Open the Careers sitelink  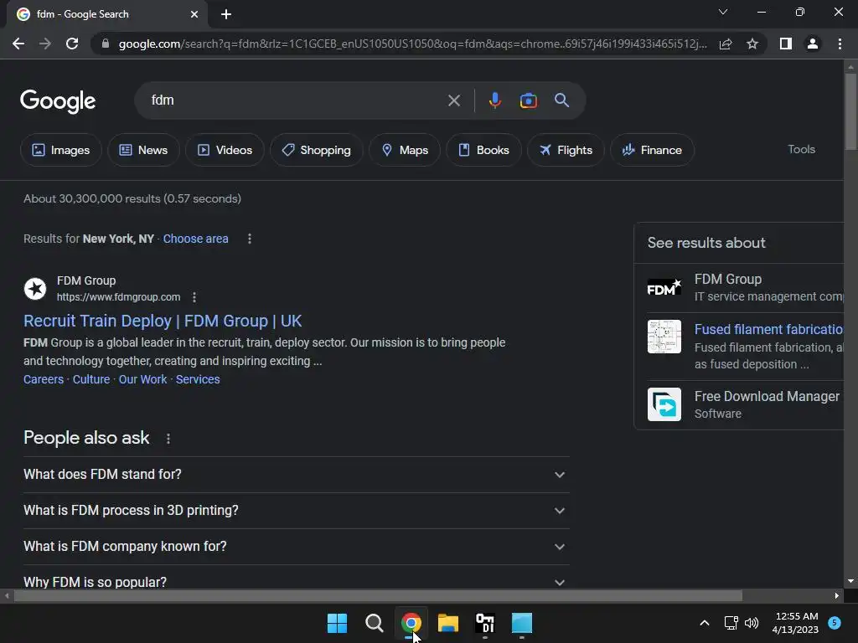44,379
